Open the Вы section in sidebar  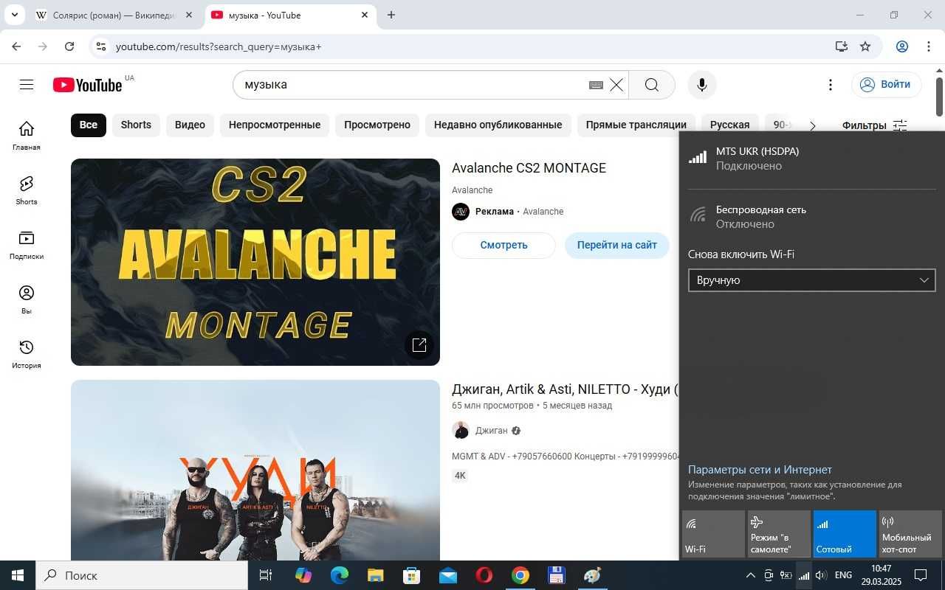coord(27,299)
